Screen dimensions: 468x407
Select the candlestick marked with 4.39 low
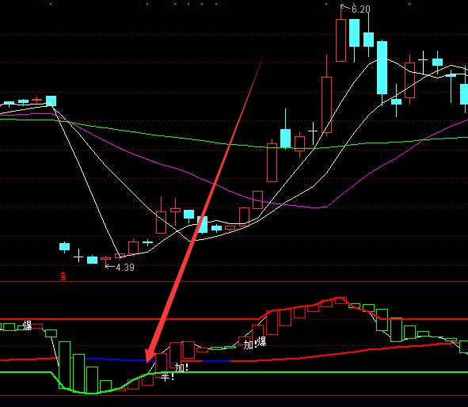click(105, 260)
